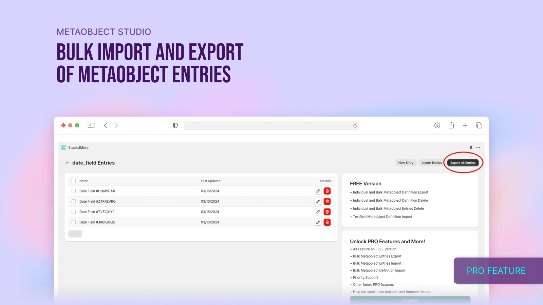Go back using the arrow beside date_field Entries
The width and height of the screenshot is (543, 305).
[x=67, y=163]
